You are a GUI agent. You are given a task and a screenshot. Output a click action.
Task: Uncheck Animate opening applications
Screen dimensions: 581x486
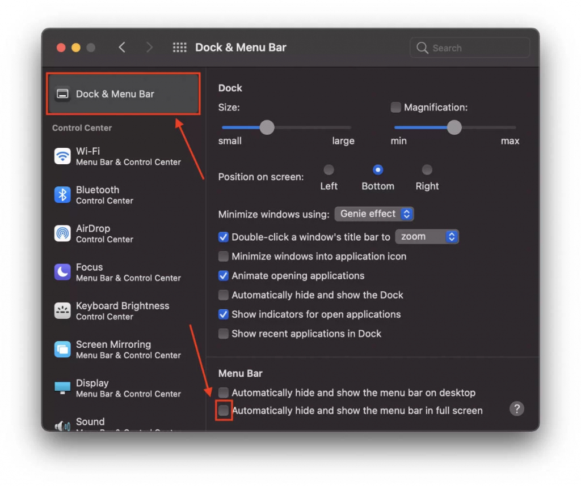pyautogui.click(x=223, y=275)
